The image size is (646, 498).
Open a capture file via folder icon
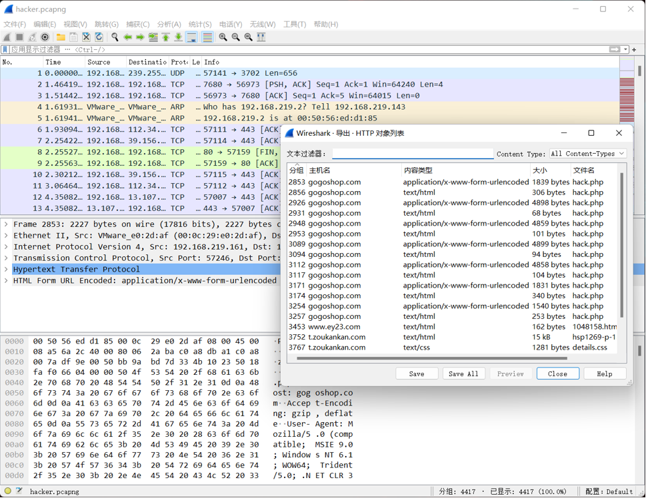[61, 37]
